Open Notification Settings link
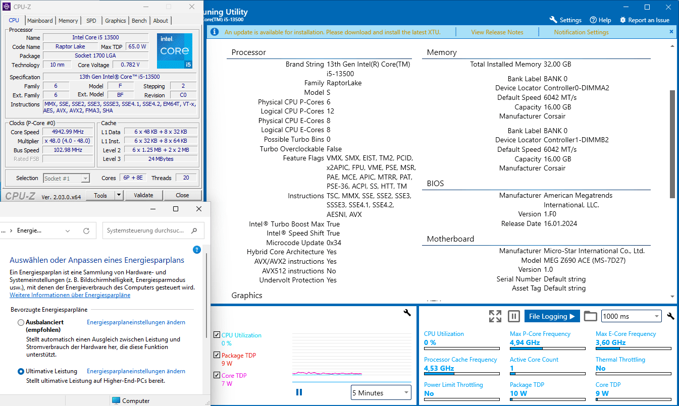 (x=581, y=32)
